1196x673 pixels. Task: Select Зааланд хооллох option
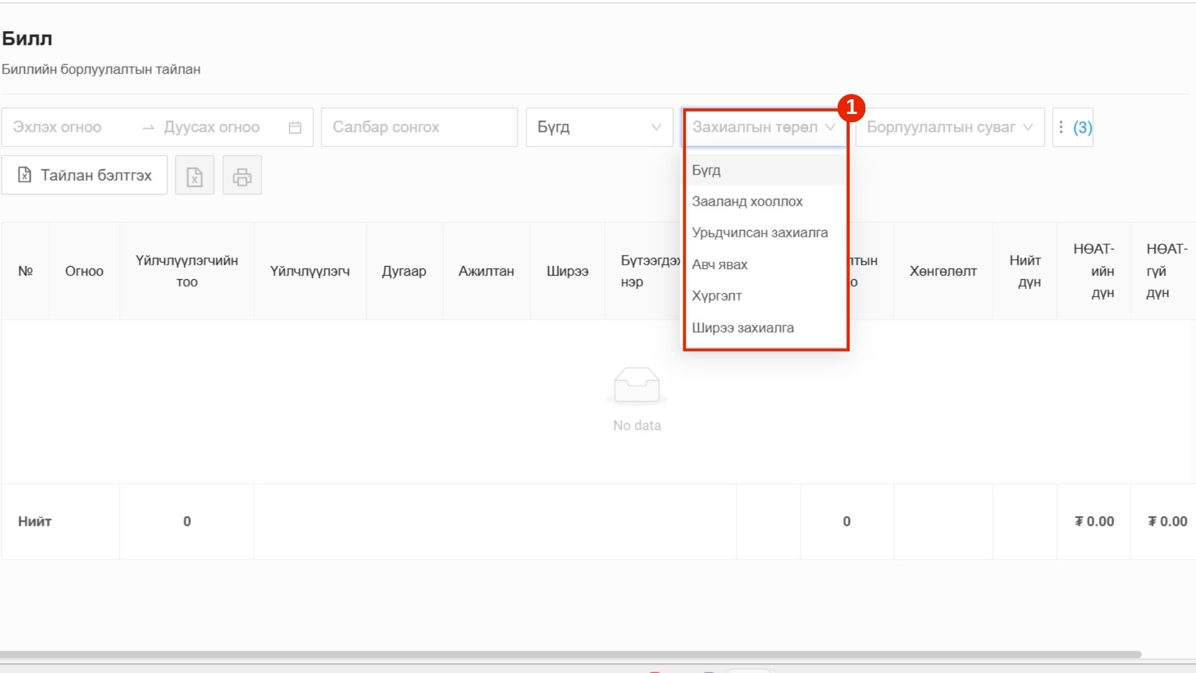747,201
